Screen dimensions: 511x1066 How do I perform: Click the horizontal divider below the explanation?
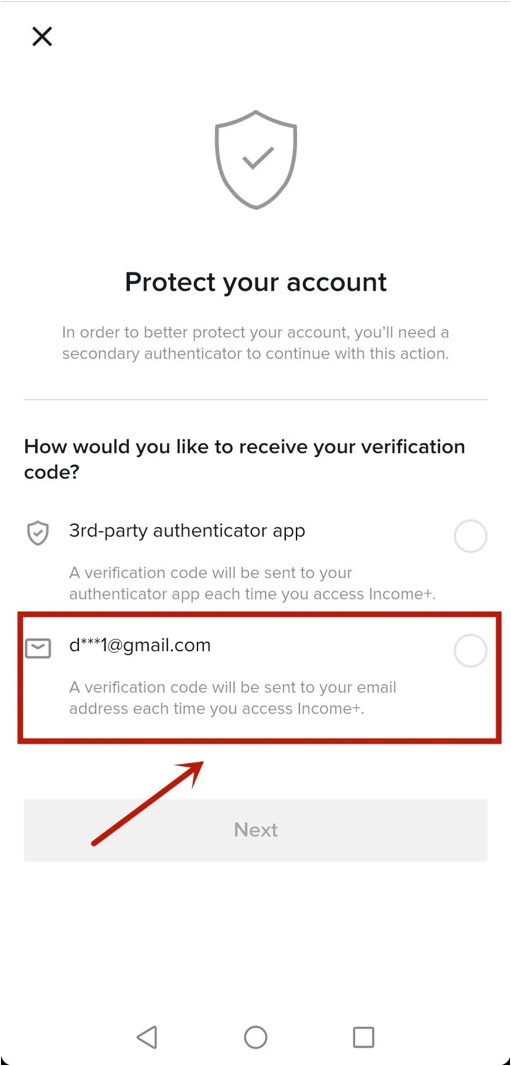point(256,400)
